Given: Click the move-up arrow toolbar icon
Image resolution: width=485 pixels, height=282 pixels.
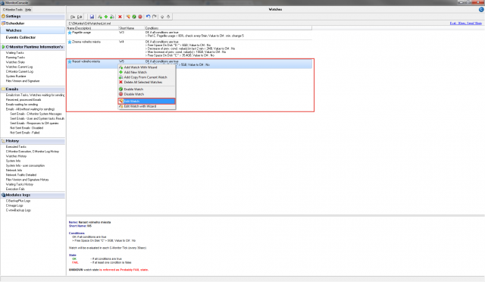Looking at the screenshot, I should tap(168, 17).
